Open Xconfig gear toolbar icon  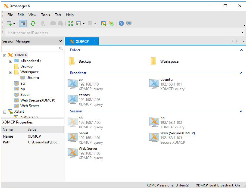click(111, 24)
